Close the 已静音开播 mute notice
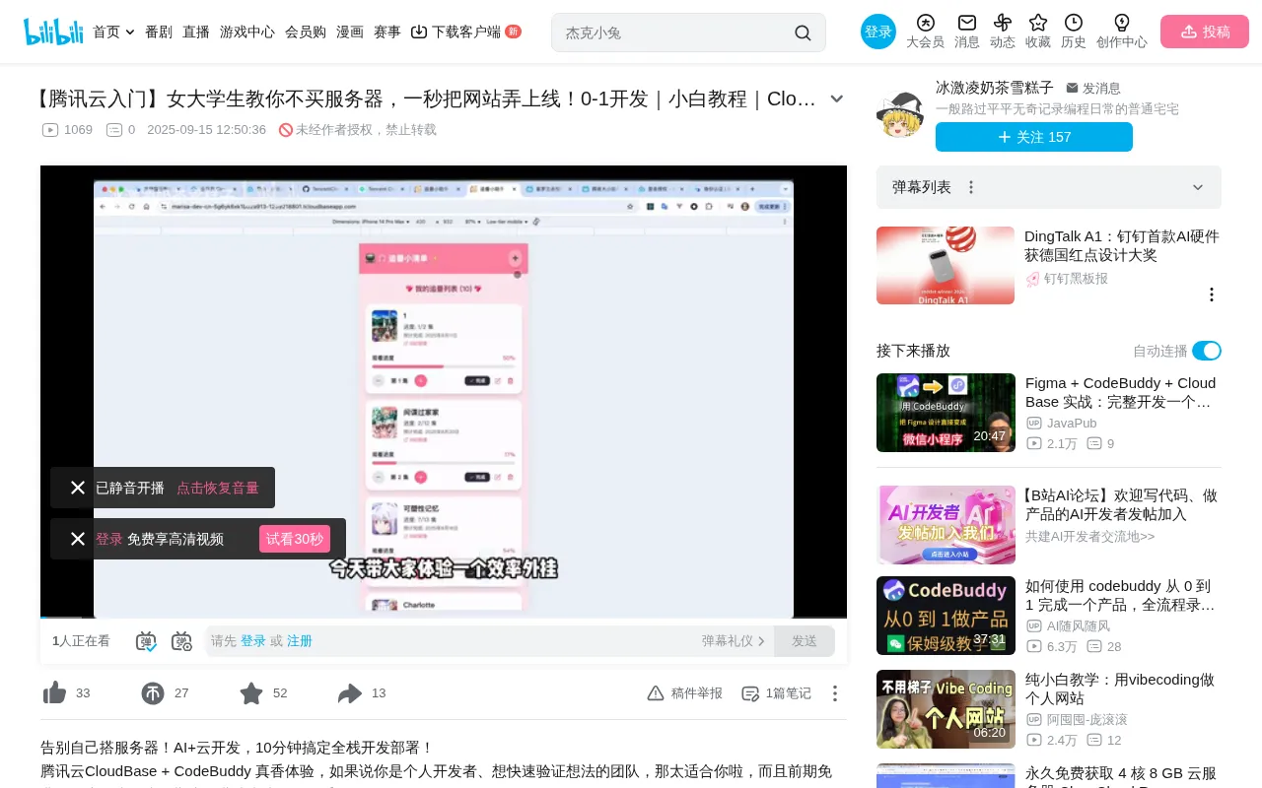The width and height of the screenshot is (1262, 788). pyautogui.click(x=78, y=488)
